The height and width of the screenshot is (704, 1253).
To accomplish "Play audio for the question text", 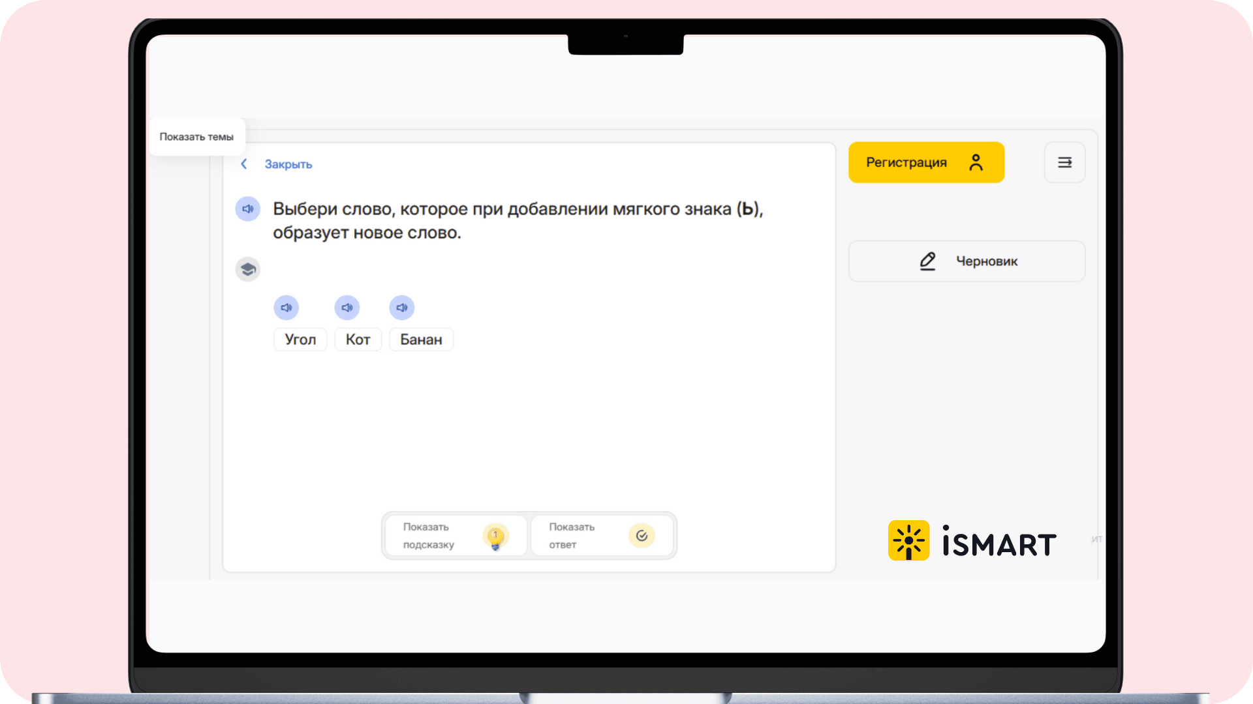I will pyautogui.click(x=247, y=209).
